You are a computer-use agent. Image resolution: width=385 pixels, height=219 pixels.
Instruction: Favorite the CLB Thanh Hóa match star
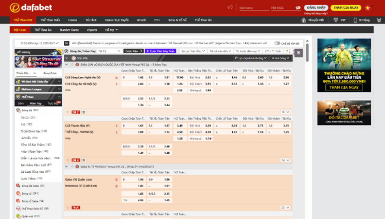click(68, 160)
